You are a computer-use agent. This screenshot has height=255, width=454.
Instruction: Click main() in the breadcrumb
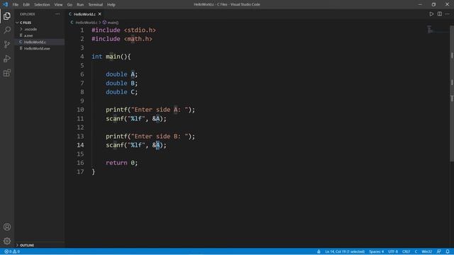[113, 22]
